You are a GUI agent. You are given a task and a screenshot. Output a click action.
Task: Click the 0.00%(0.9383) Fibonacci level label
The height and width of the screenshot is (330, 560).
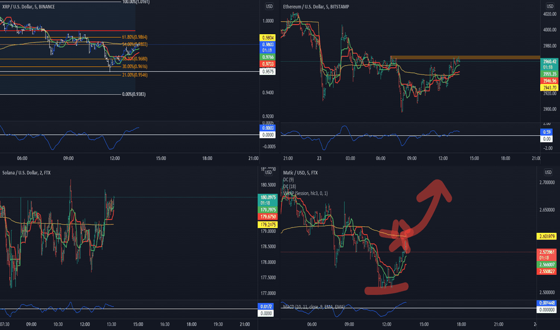click(133, 94)
